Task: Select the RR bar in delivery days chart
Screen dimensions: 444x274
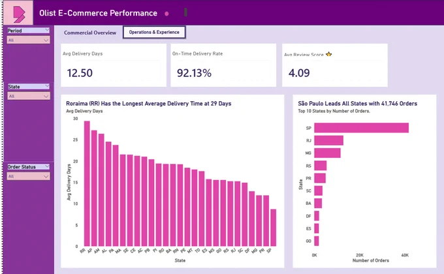Action: 87,184
